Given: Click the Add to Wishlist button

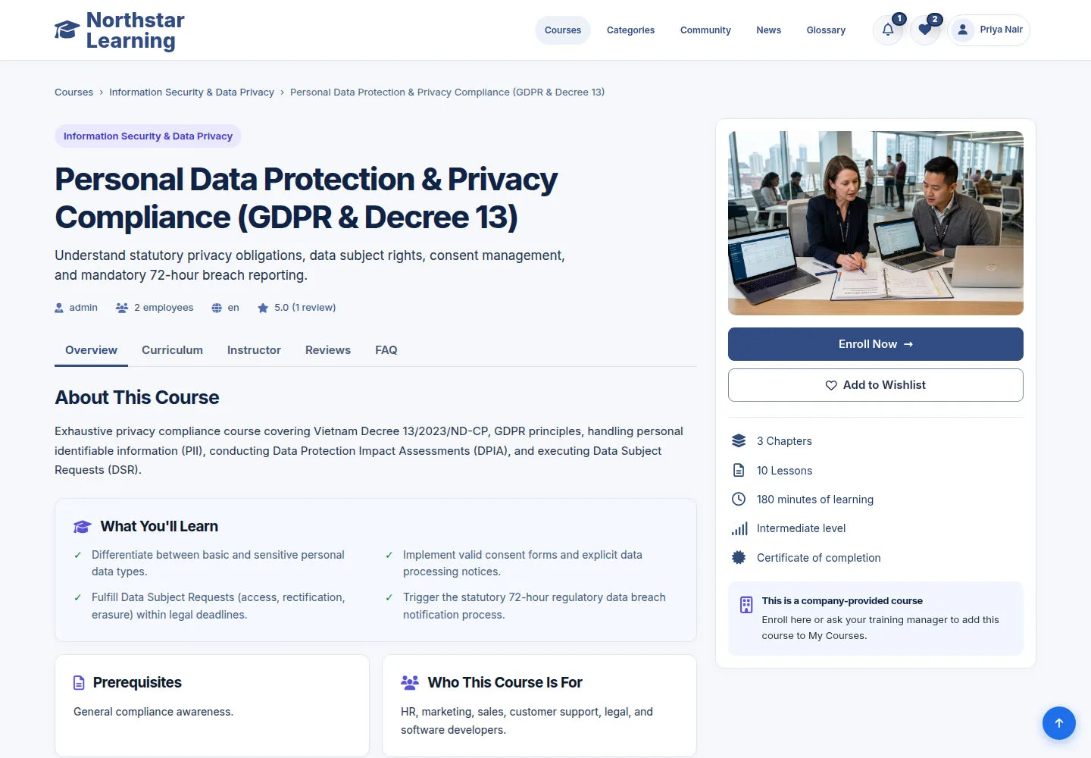Looking at the screenshot, I should pos(876,385).
